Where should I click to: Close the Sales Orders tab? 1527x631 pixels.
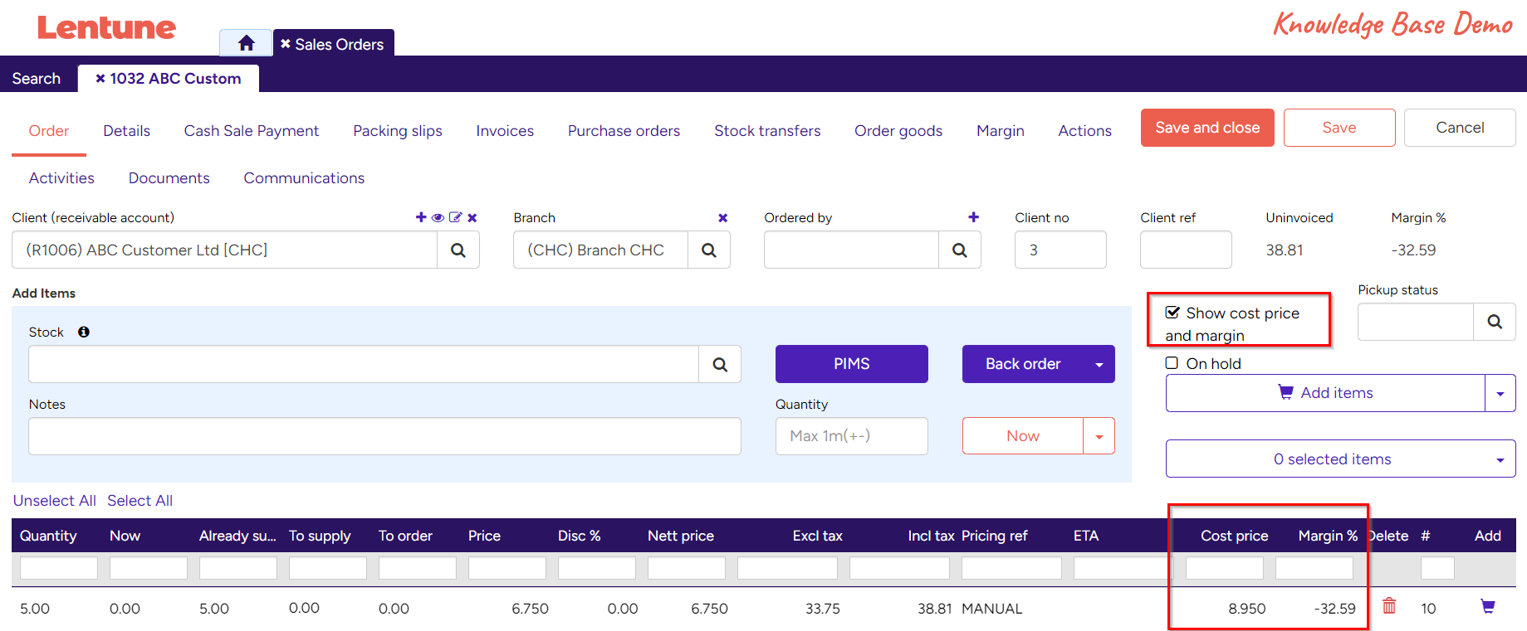click(286, 44)
